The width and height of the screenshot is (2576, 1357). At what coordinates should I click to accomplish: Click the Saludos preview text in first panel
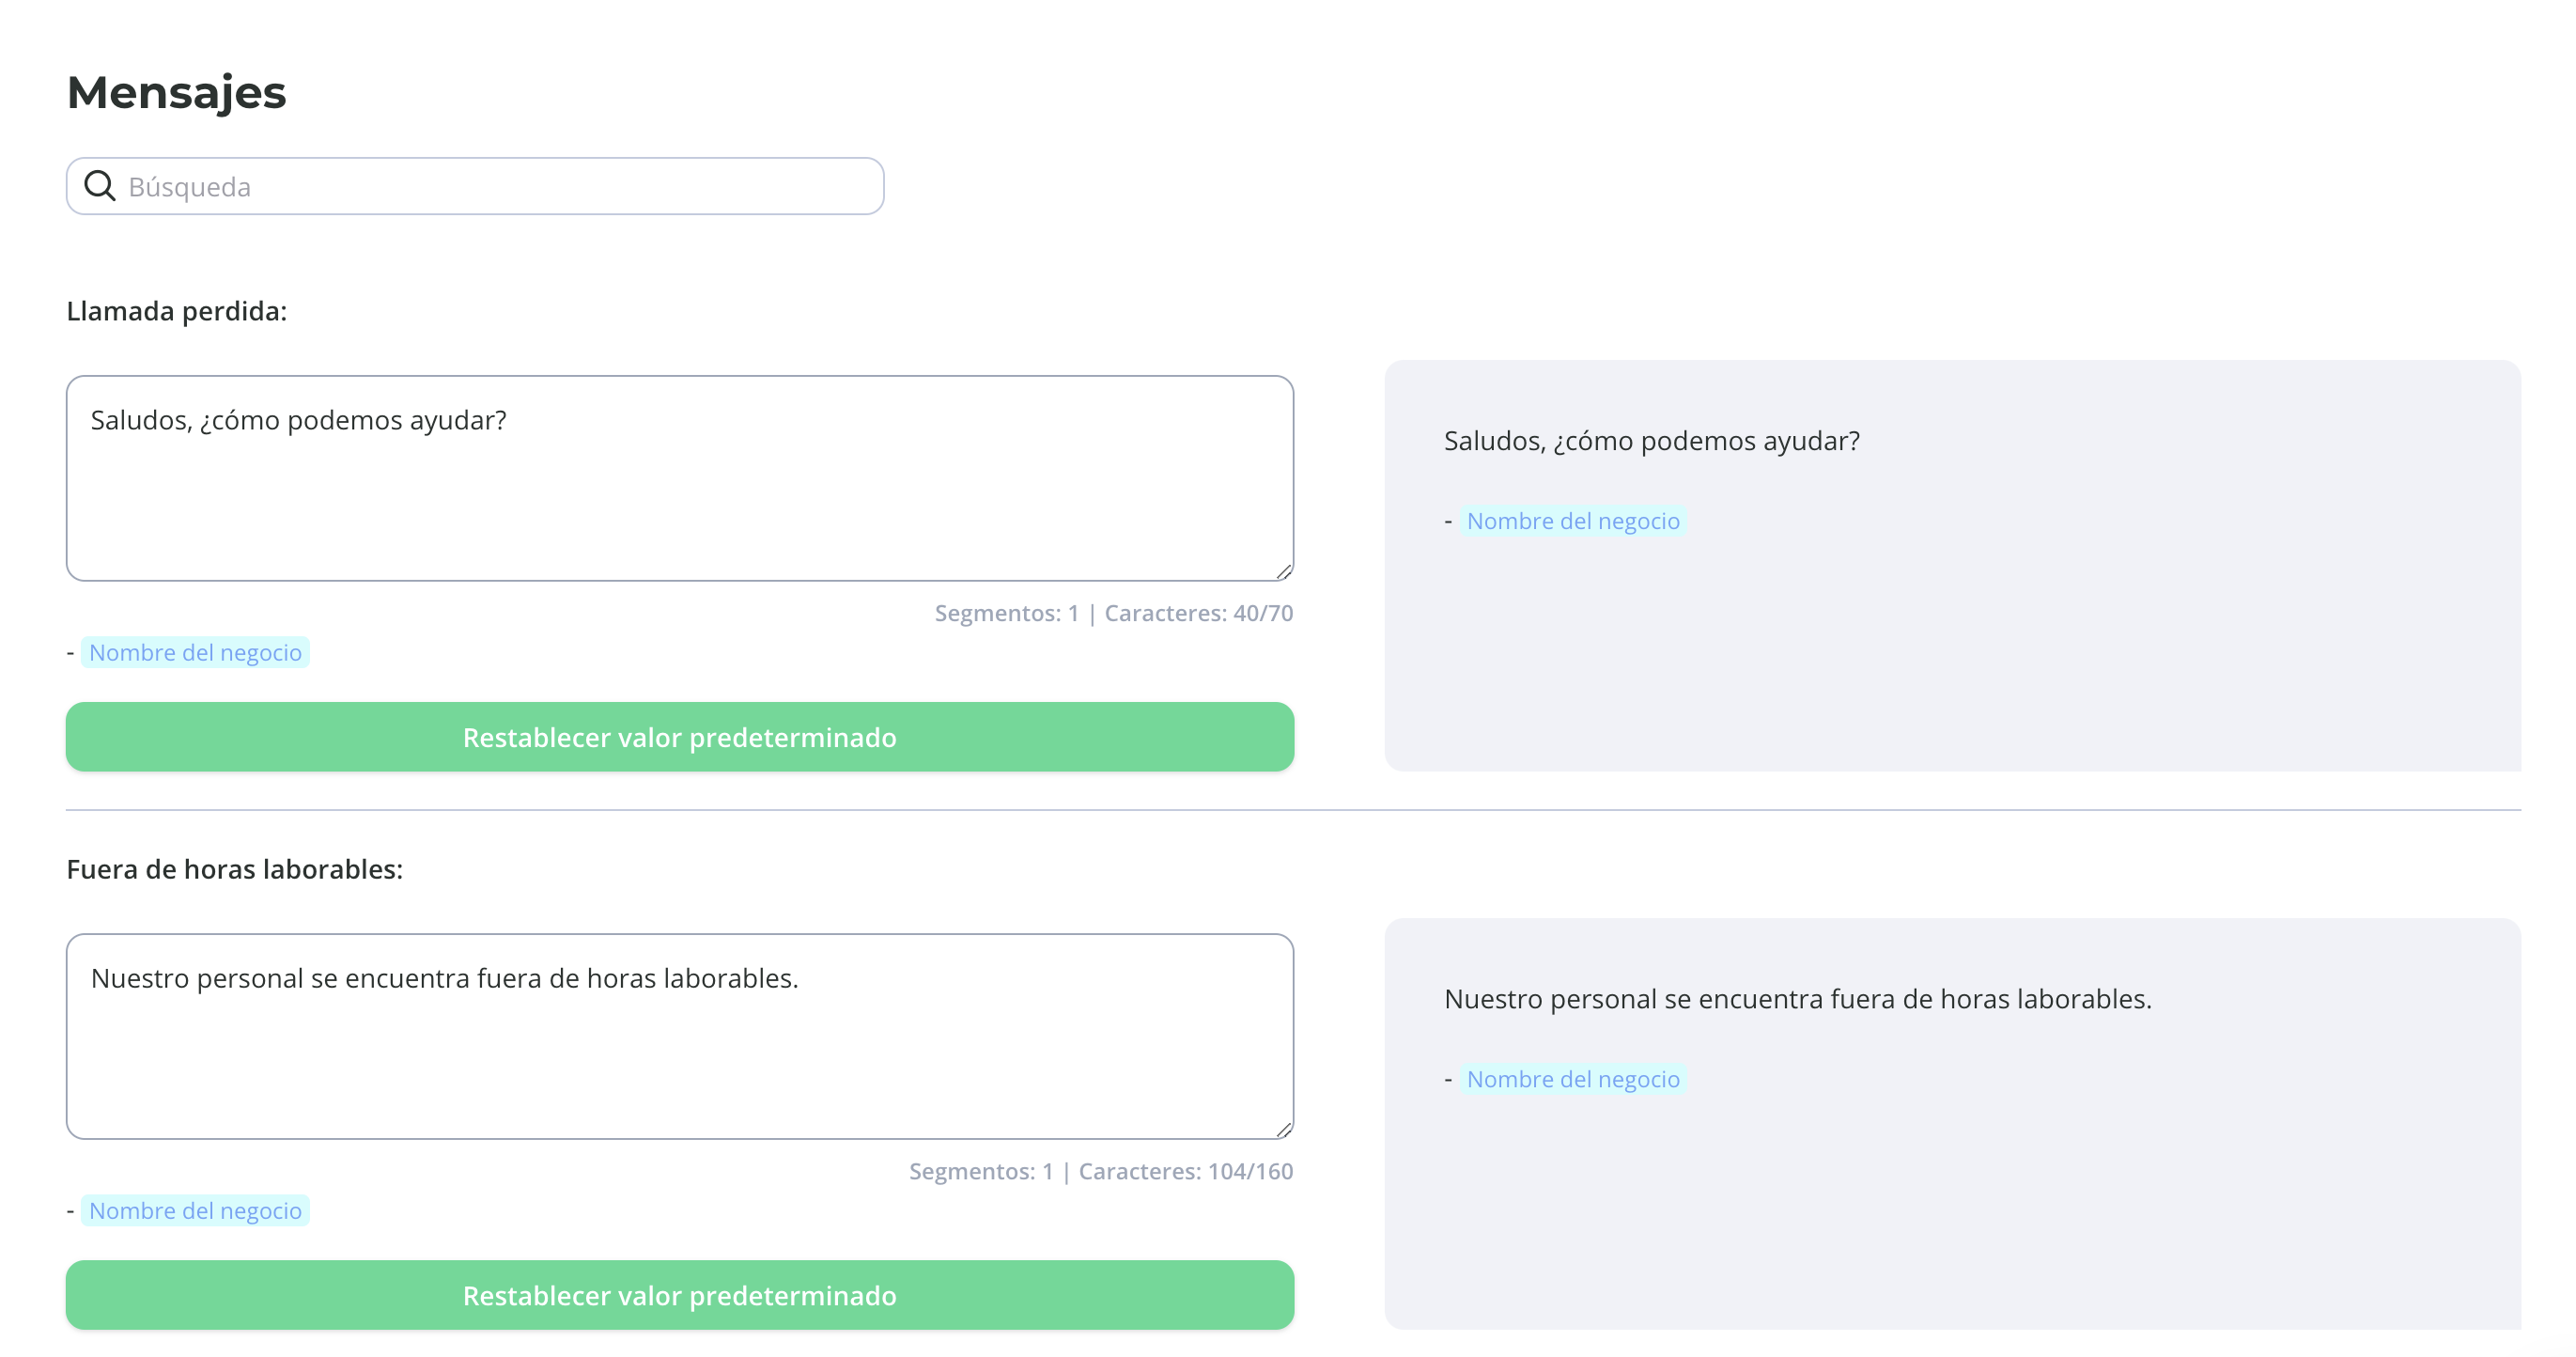coord(1652,441)
